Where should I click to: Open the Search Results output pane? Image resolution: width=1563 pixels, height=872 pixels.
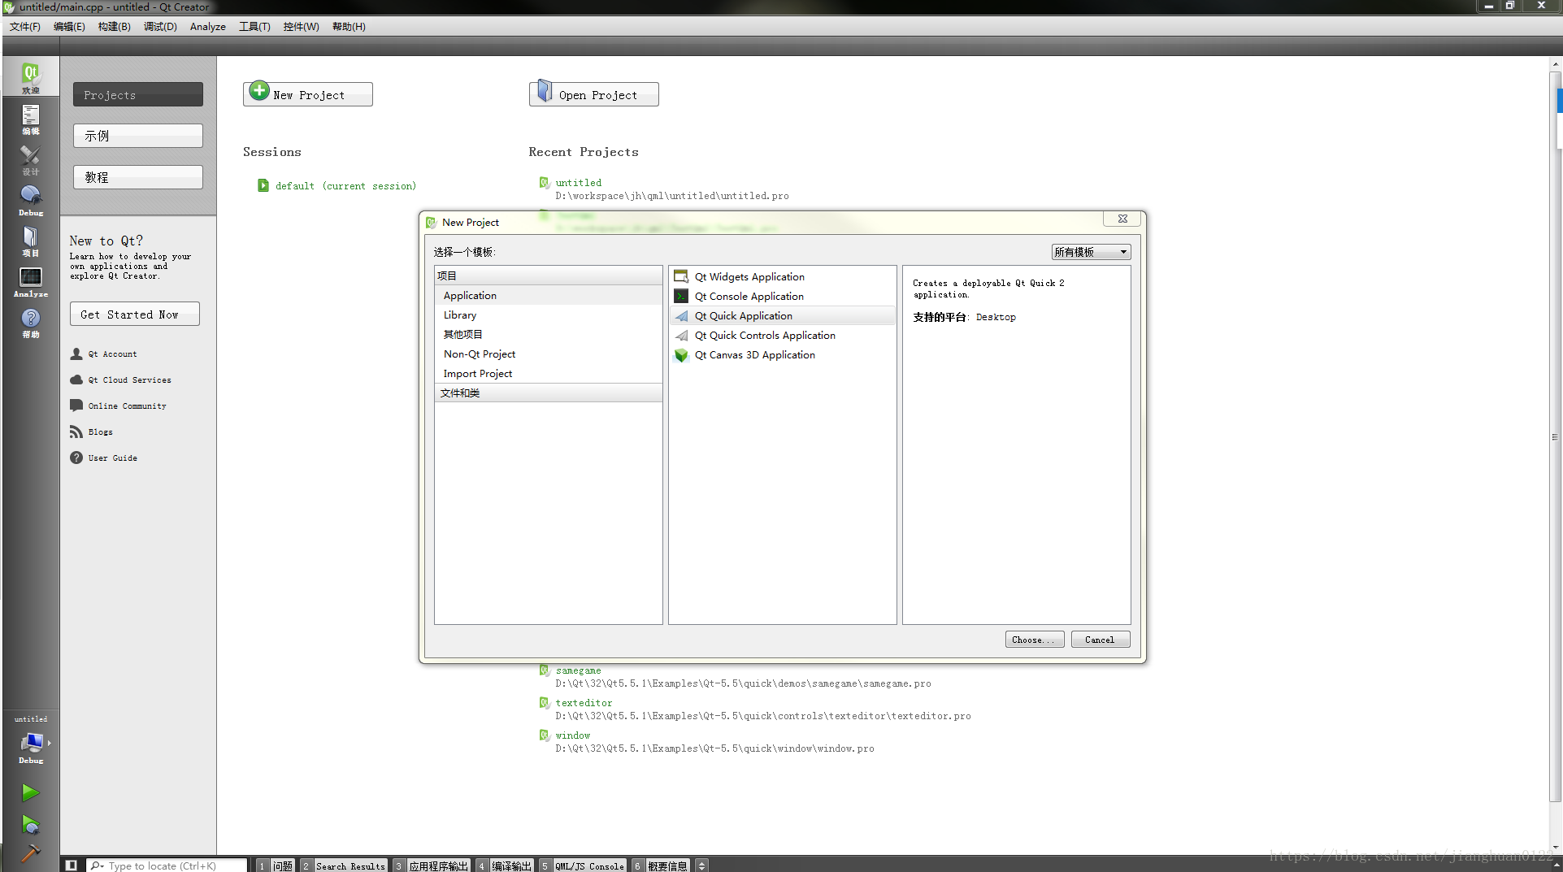[344, 865]
